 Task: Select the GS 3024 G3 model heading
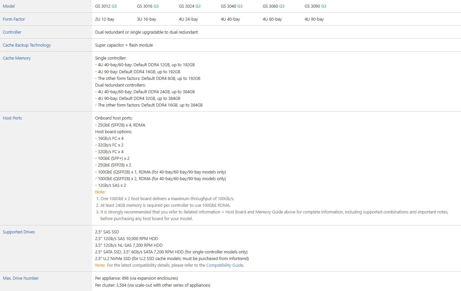pyautogui.click(x=190, y=6)
